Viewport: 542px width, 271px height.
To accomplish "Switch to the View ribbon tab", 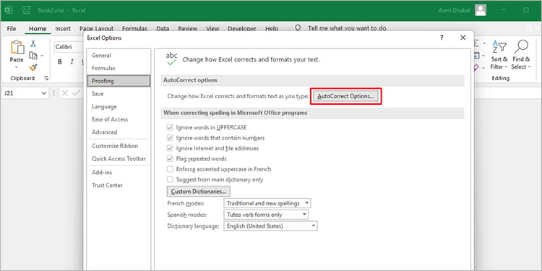I will pos(212,29).
